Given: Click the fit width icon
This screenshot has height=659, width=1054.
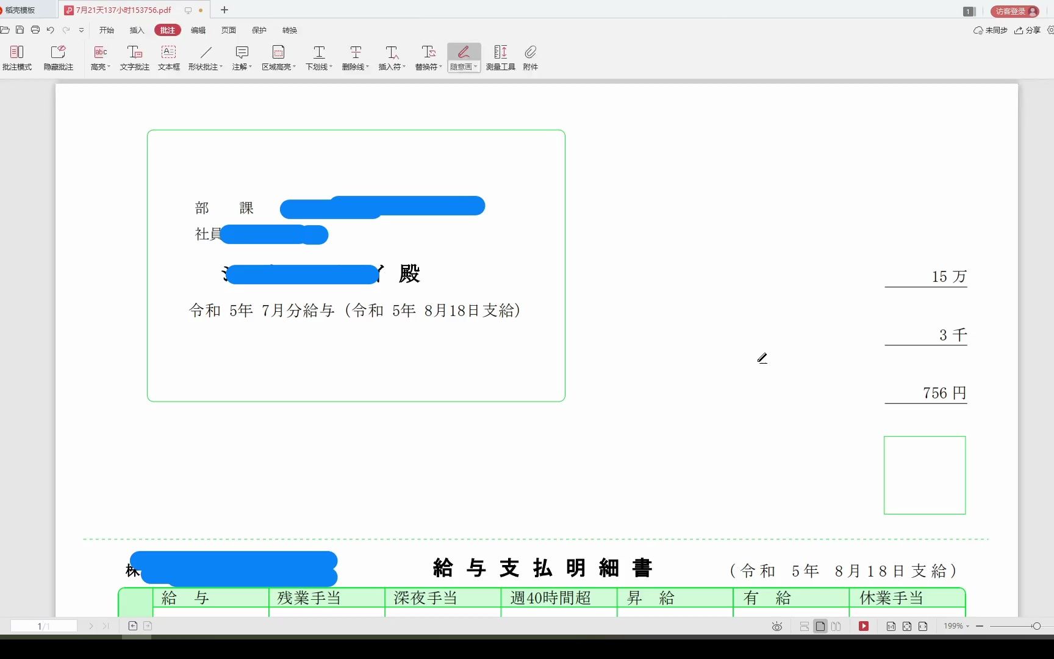Looking at the screenshot, I should click(x=923, y=627).
